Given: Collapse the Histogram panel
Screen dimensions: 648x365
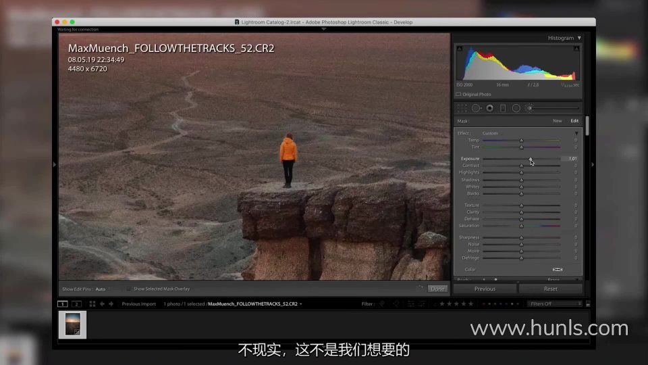Looking at the screenshot, I should (579, 38).
